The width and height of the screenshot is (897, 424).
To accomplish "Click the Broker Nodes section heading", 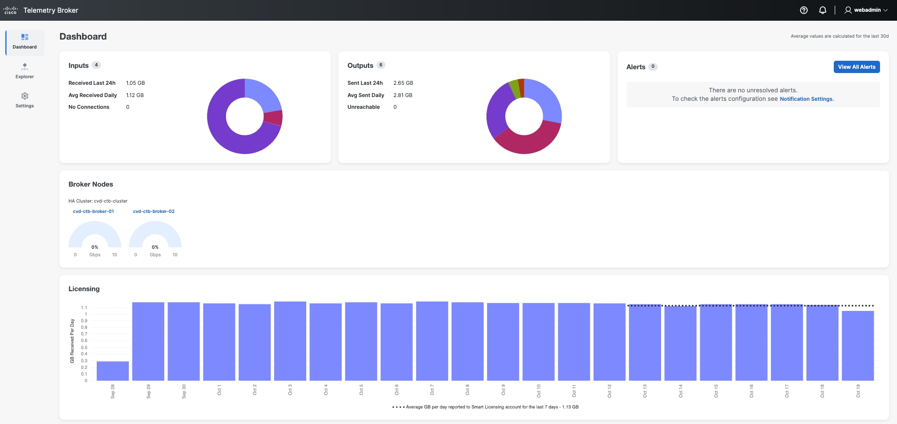I will coord(91,184).
